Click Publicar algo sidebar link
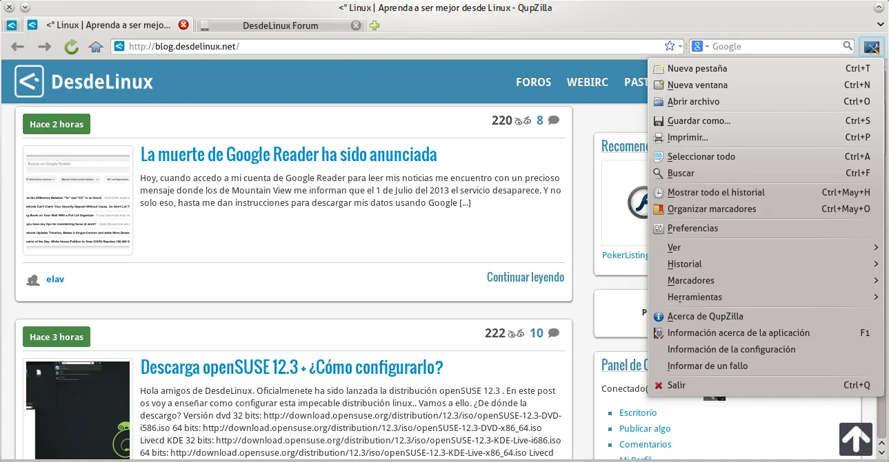The width and height of the screenshot is (889, 462). tap(645, 428)
